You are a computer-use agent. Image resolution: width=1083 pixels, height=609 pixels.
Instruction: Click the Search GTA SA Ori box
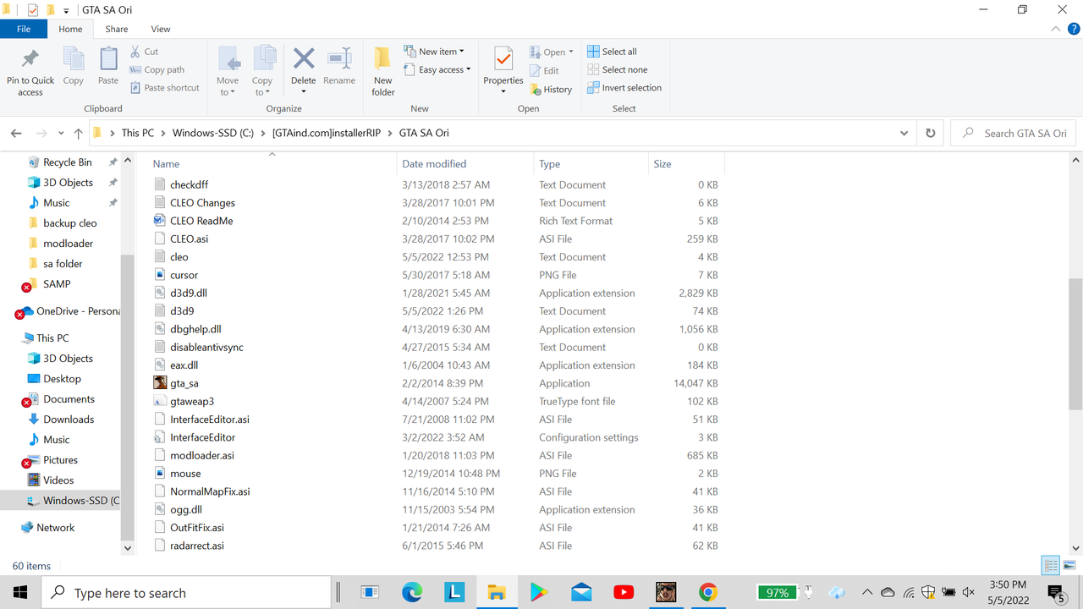(1014, 134)
